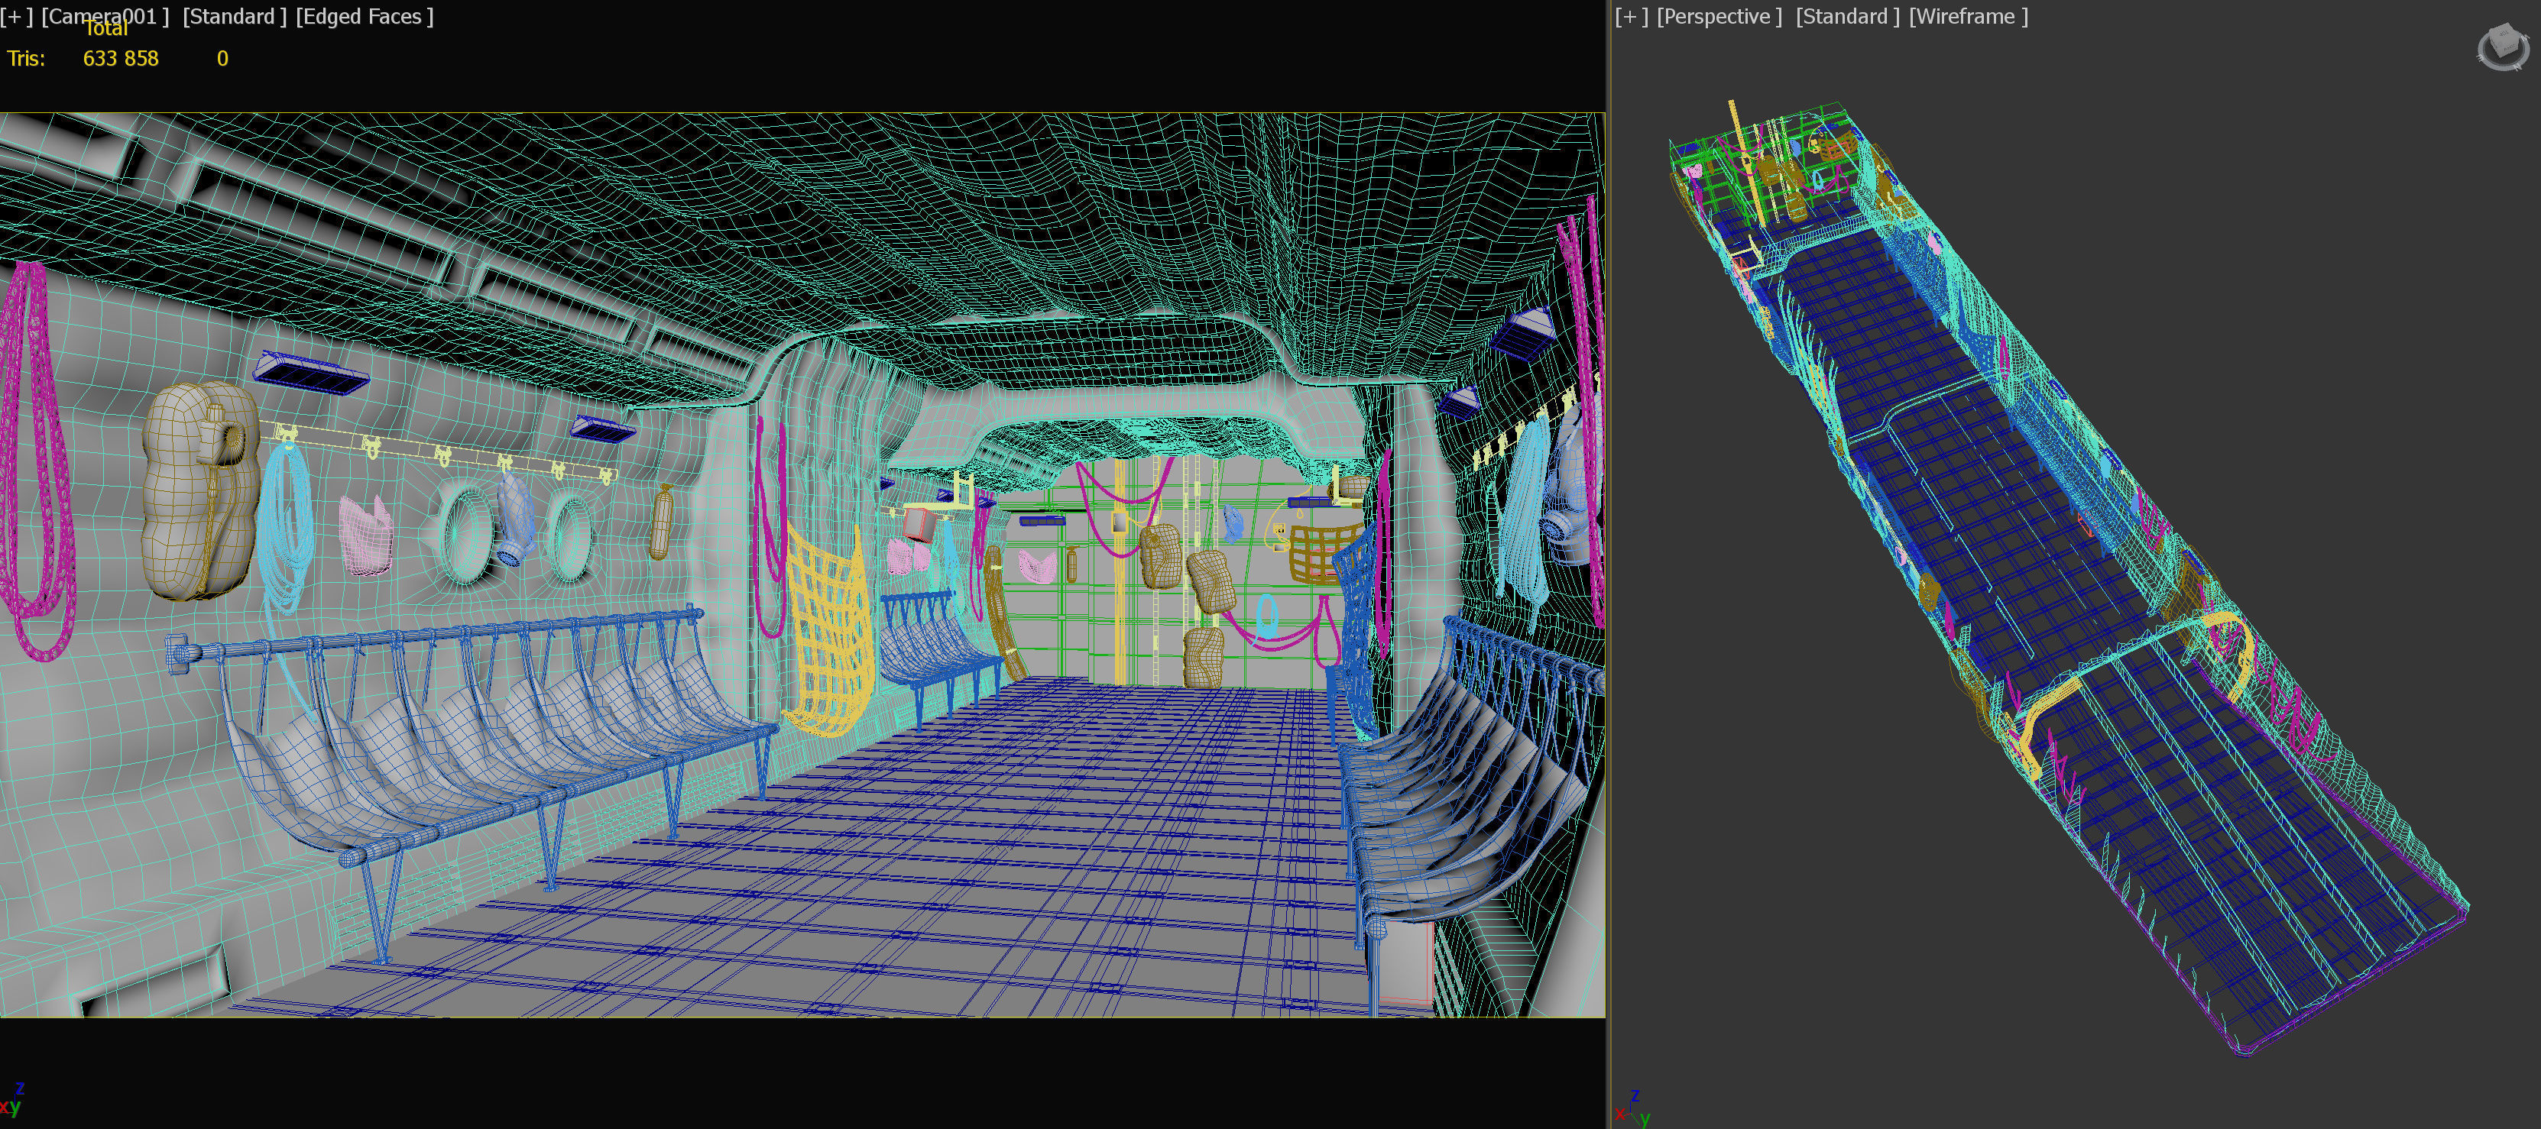Image resolution: width=2541 pixels, height=1129 pixels.
Task: Open the [+] menu of Perspective viewport
Action: (x=1631, y=17)
